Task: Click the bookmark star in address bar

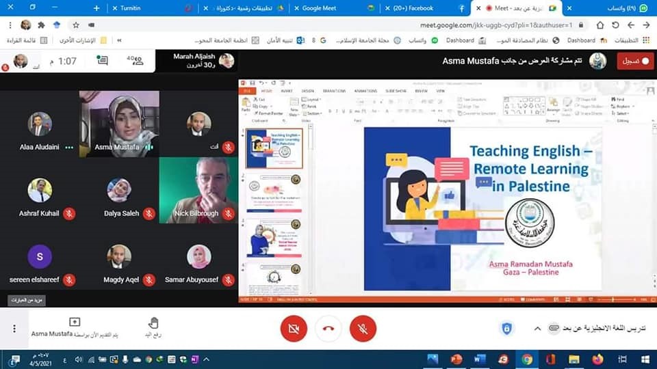Action: 75,25
